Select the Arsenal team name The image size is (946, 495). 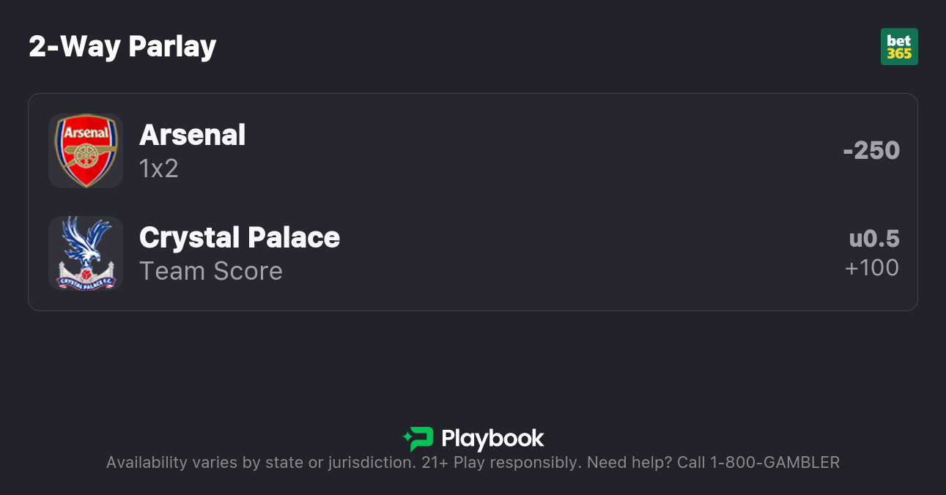[x=192, y=135]
